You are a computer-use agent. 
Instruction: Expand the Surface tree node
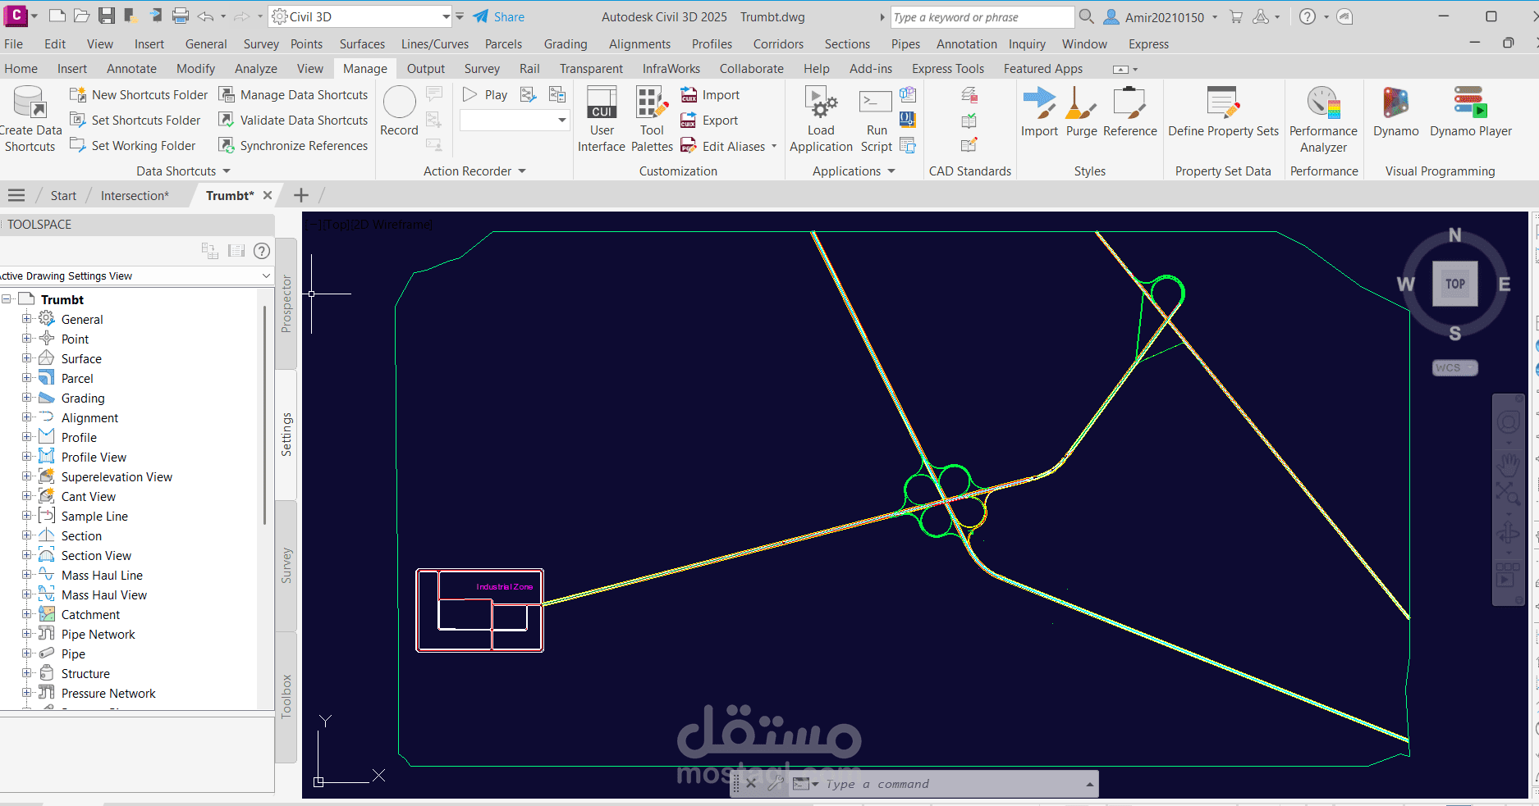point(27,358)
